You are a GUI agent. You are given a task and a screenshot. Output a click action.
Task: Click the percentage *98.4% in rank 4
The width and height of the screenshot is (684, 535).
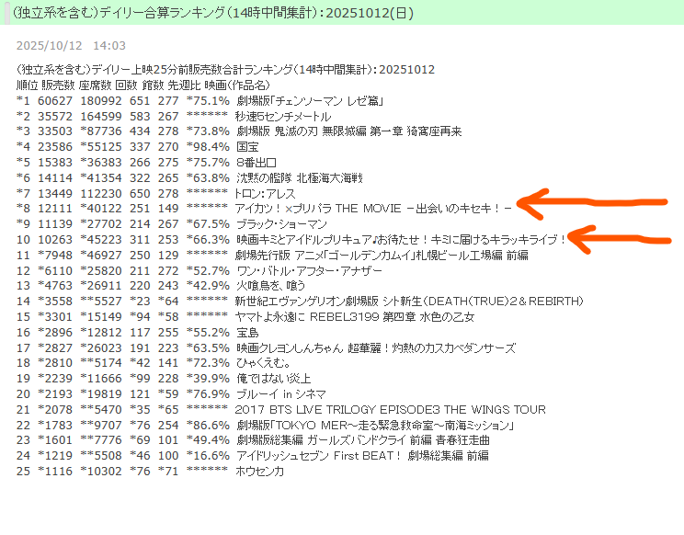pyautogui.click(x=208, y=147)
